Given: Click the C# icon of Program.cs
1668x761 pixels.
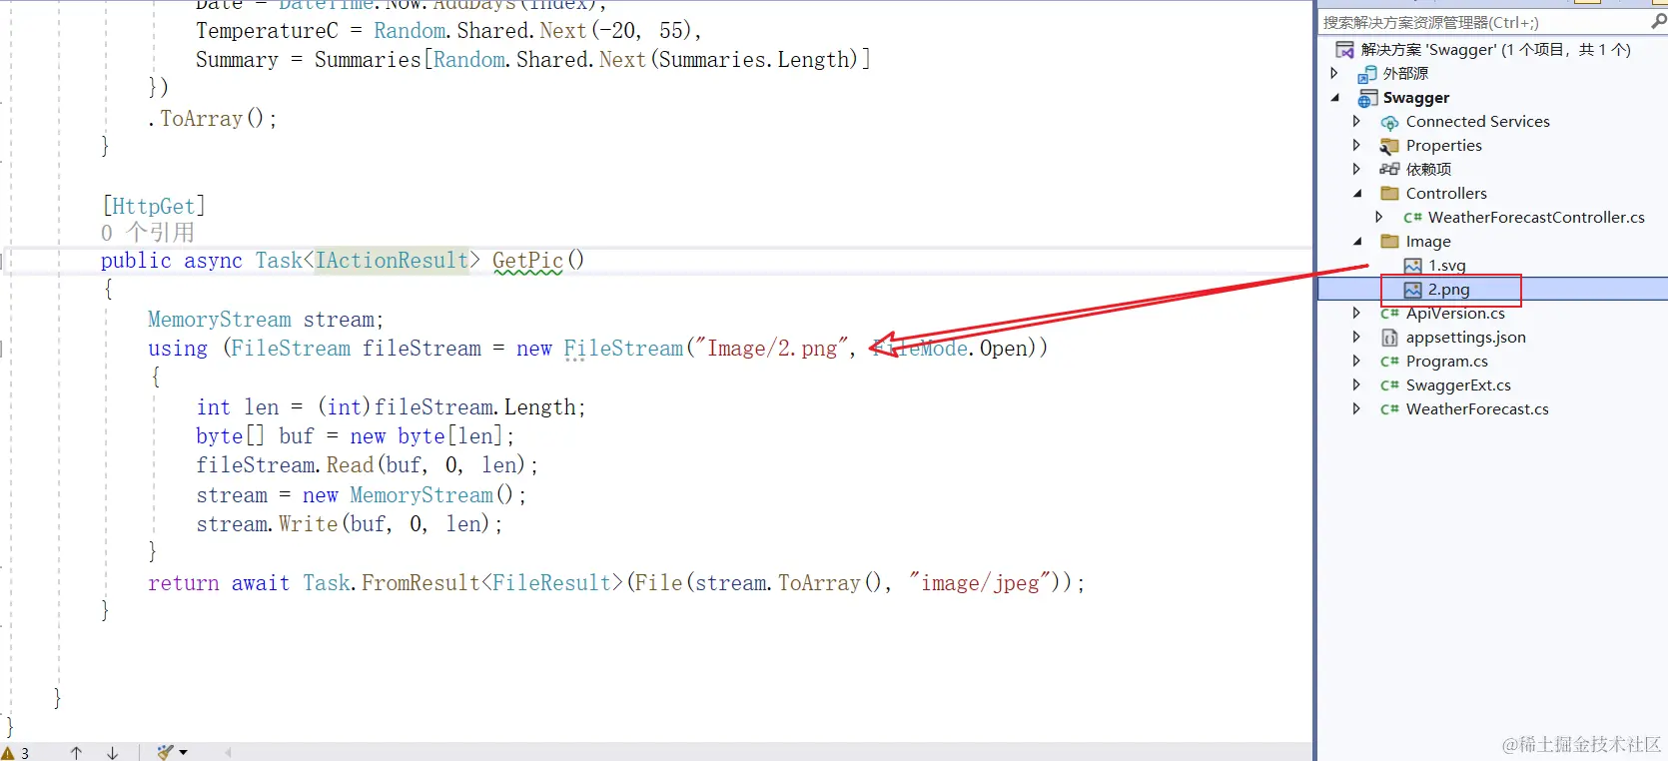Looking at the screenshot, I should [x=1389, y=362].
